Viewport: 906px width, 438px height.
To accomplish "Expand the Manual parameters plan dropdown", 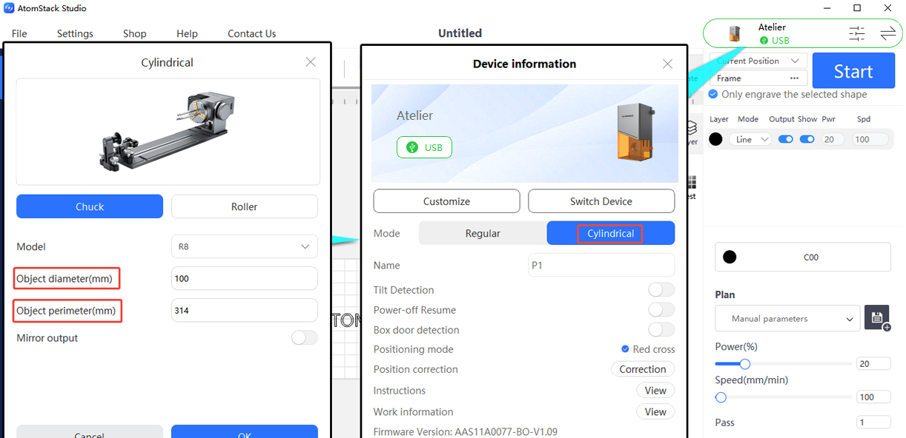I will point(787,318).
